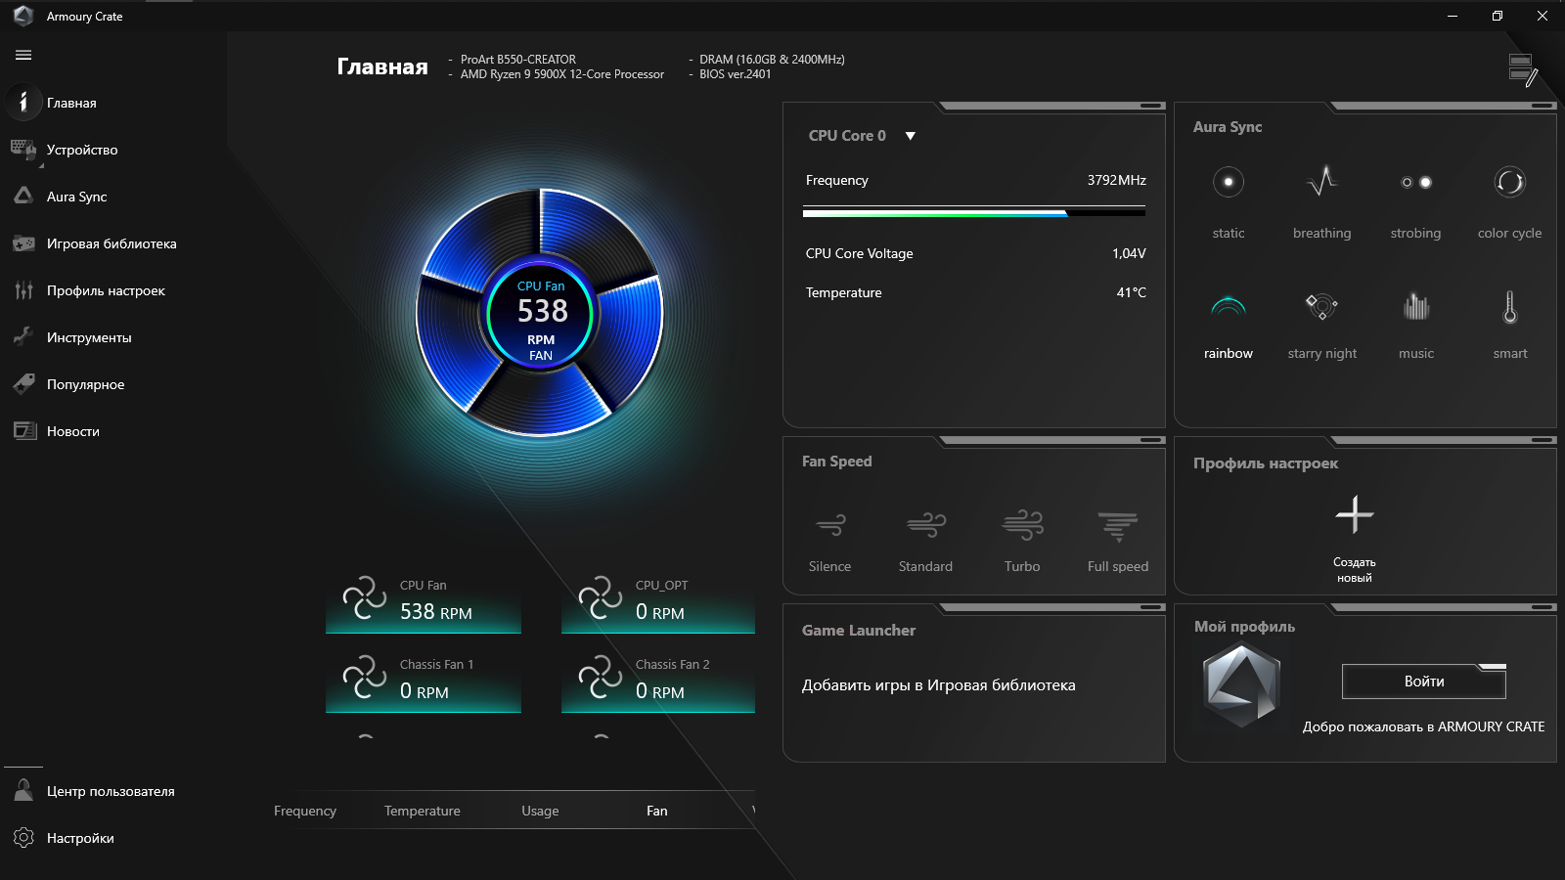Screen dimensions: 1565x880
Task: Collapse the sidebar with the hamburger menu
Action: [x=22, y=55]
